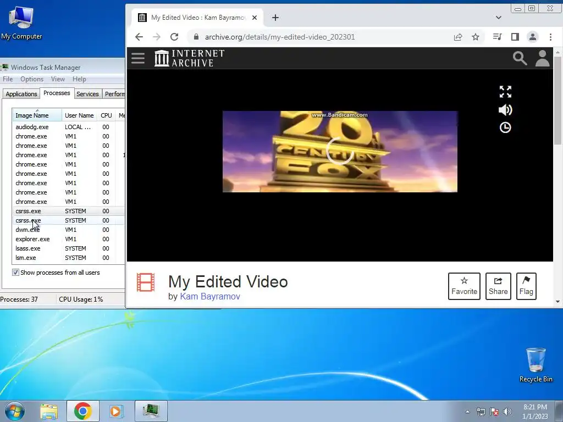Click the Recycle Bin desktop icon
This screenshot has height=422, width=563.
pos(536,365)
